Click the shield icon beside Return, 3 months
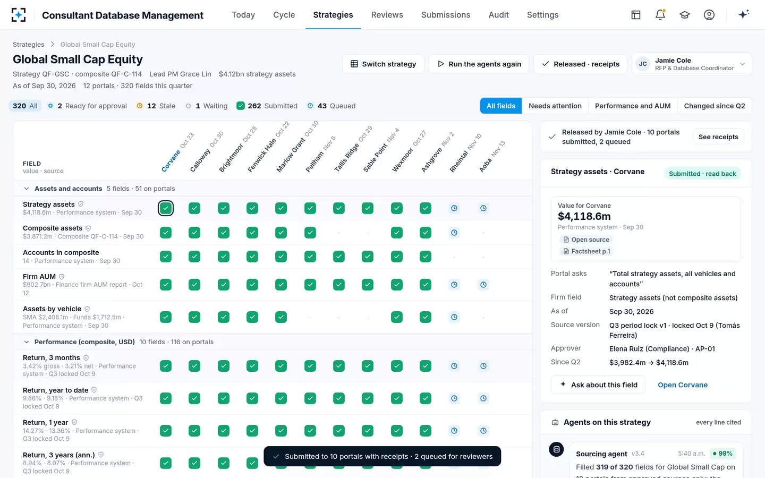This screenshot has height=478, width=765. (86, 357)
